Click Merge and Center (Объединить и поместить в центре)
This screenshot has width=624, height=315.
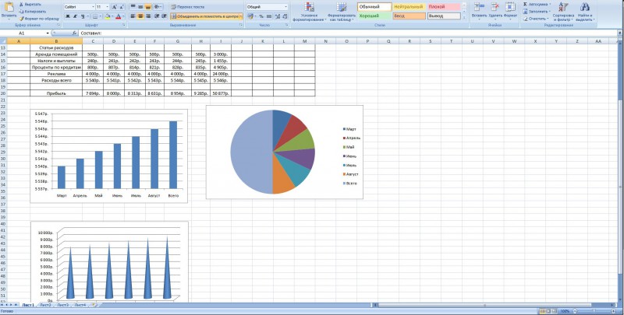tap(204, 16)
